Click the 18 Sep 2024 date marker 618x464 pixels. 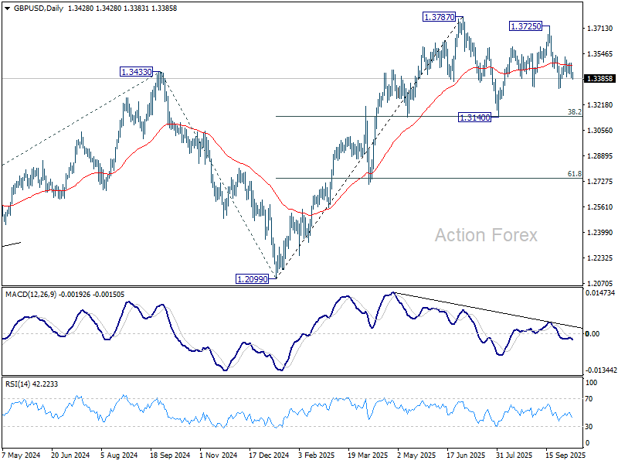(170, 455)
